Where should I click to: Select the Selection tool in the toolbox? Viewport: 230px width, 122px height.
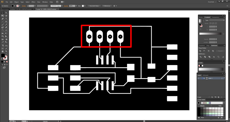tap(3, 13)
